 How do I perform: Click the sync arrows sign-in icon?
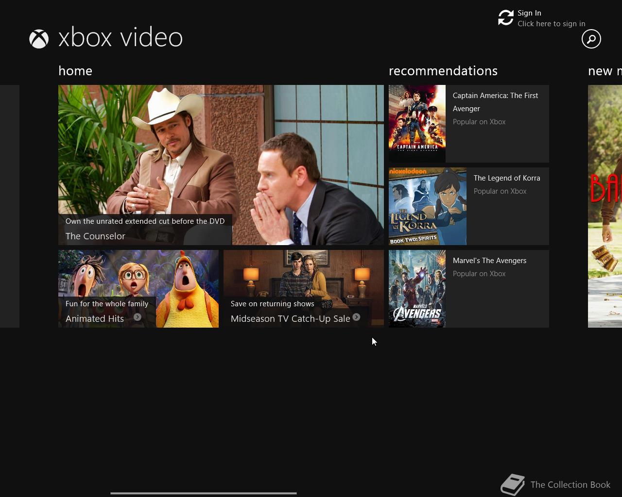click(506, 18)
